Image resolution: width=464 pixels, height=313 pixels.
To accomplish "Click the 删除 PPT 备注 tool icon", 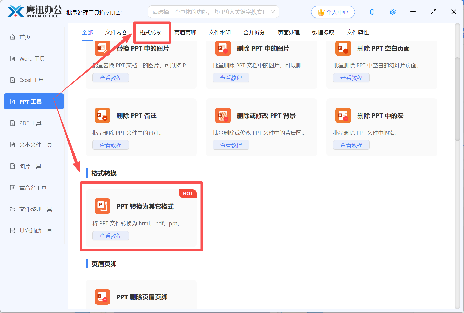I will click(102, 115).
